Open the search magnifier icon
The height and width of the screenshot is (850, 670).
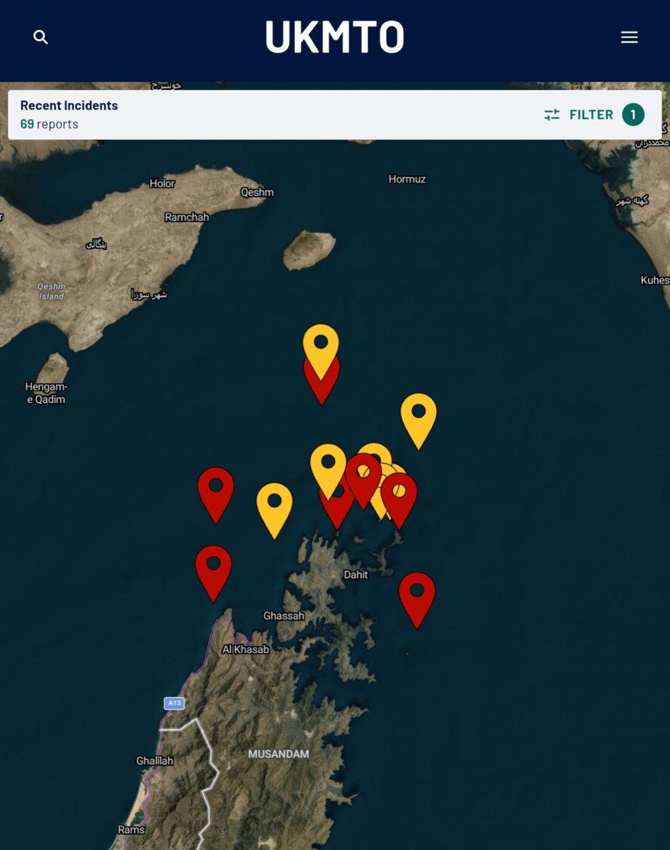click(41, 37)
